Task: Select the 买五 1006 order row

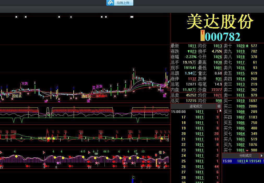Action: (x=240, y=123)
